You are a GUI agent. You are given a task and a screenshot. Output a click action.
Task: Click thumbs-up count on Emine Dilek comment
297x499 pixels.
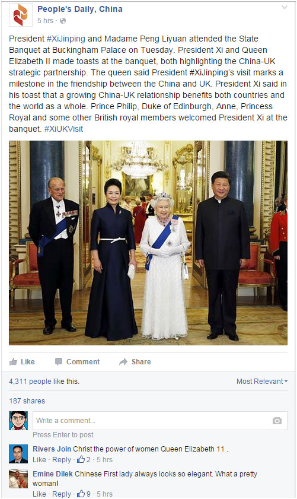click(x=84, y=494)
